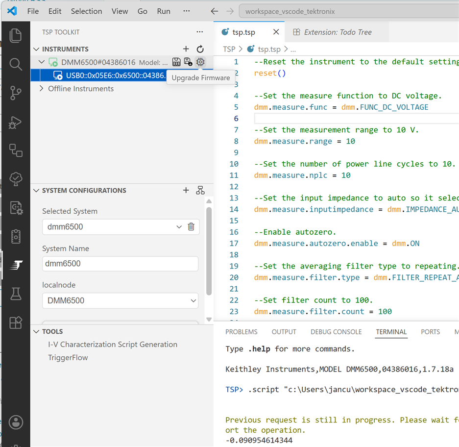The height and width of the screenshot is (447, 459).
Task: Open the TriggerFlow tool
Action: 68,358
